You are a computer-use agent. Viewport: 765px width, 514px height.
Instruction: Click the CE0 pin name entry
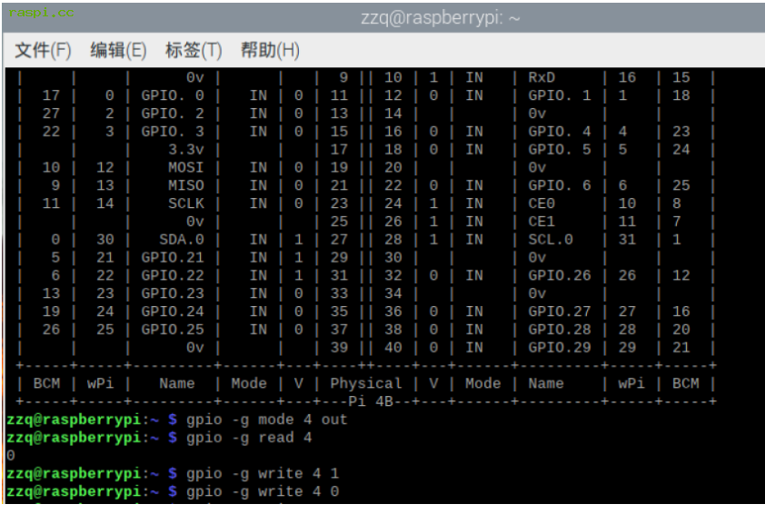tap(541, 203)
